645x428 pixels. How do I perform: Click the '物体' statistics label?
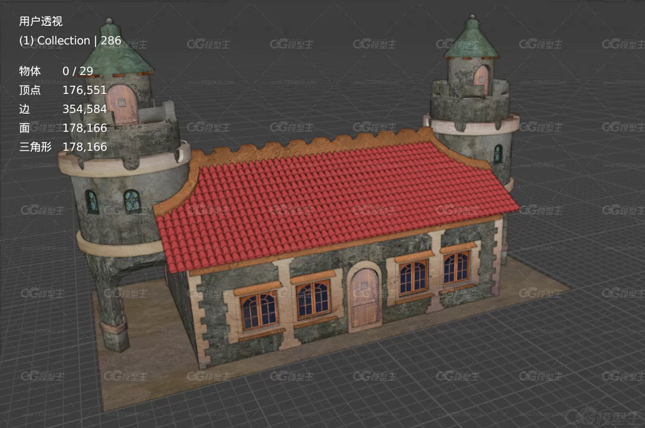pyautogui.click(x=30, y=71)
